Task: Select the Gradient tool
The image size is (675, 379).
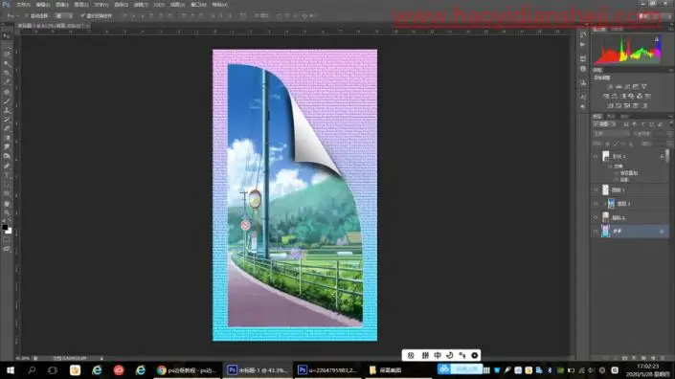Action: tap(7, 138)
